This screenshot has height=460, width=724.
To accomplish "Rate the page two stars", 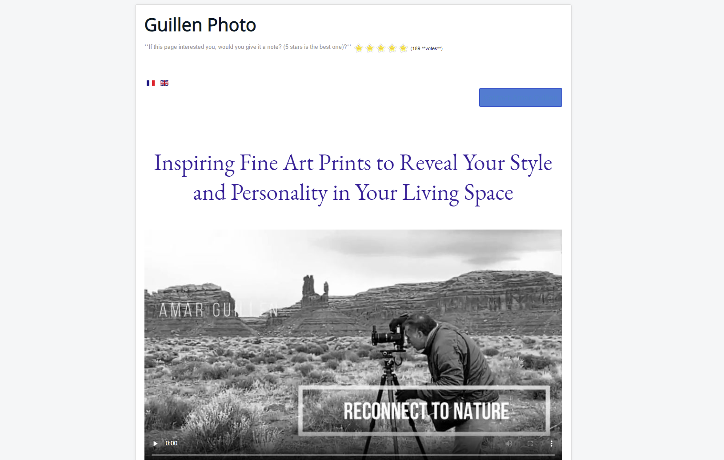I will coord(370,48).
